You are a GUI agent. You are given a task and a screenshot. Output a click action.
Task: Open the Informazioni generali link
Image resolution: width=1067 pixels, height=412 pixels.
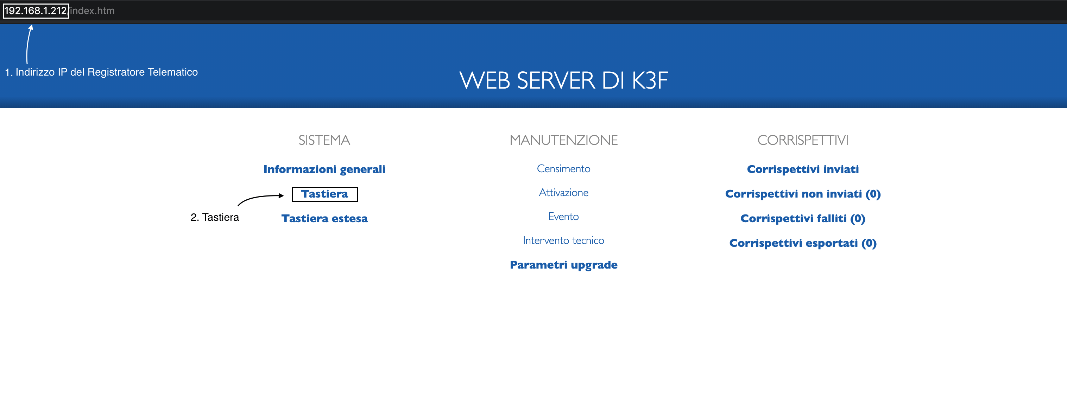click(x=324, y=169)
